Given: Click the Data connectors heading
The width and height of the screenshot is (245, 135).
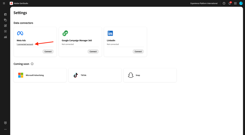Looking at the screenshot, I should coord(23,23).
